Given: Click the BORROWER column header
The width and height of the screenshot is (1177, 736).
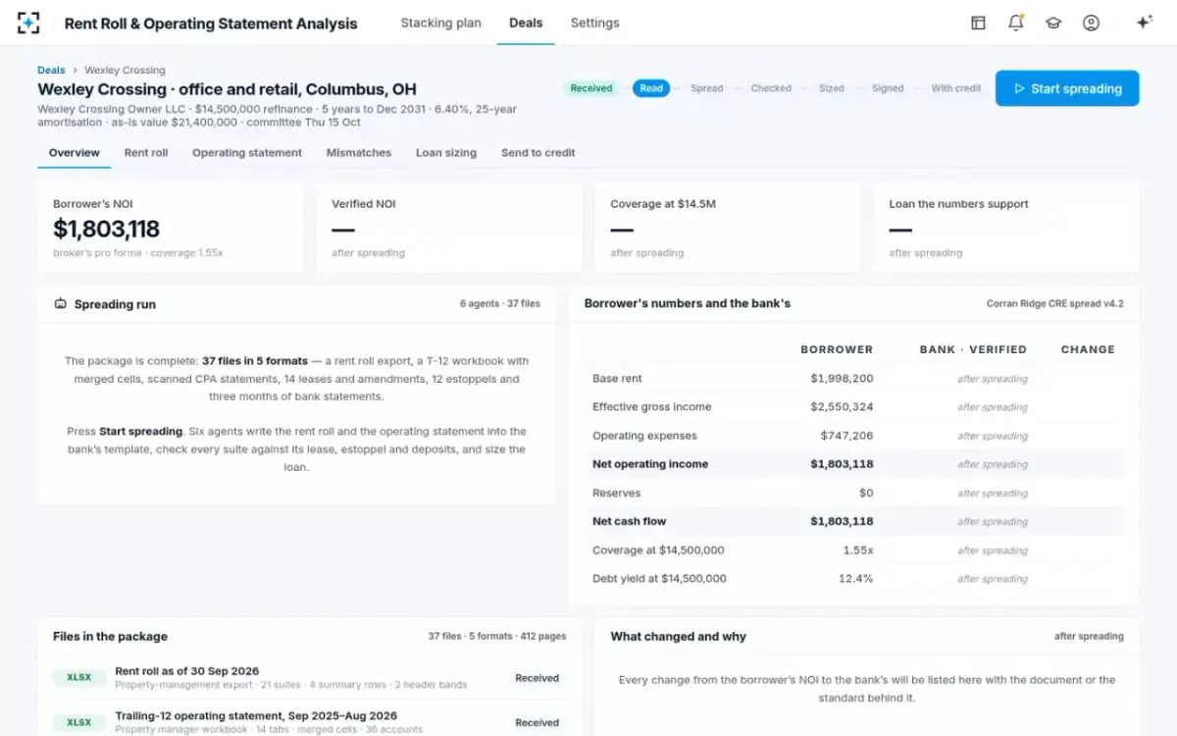Looking at the screenshot, I should pos(837,349).
